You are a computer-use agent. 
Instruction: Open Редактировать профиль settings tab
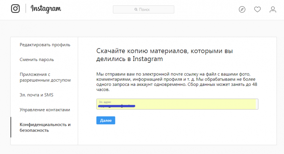click(x=45, y=45)
